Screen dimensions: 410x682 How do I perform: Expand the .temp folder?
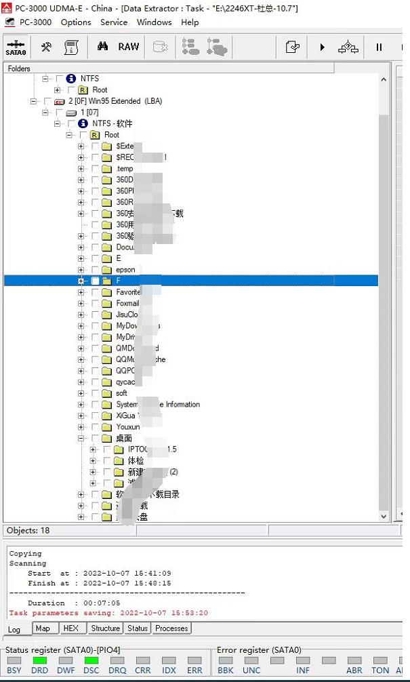pyautogui.click(x=81, y=168)
